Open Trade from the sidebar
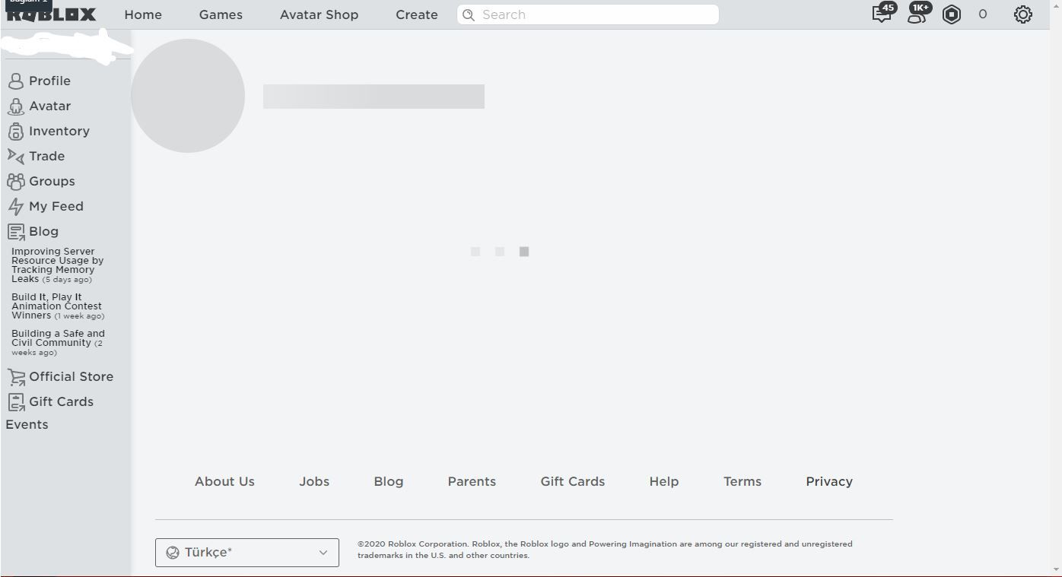The height and width of the screenshot is (577, 1062). point(46,156)
